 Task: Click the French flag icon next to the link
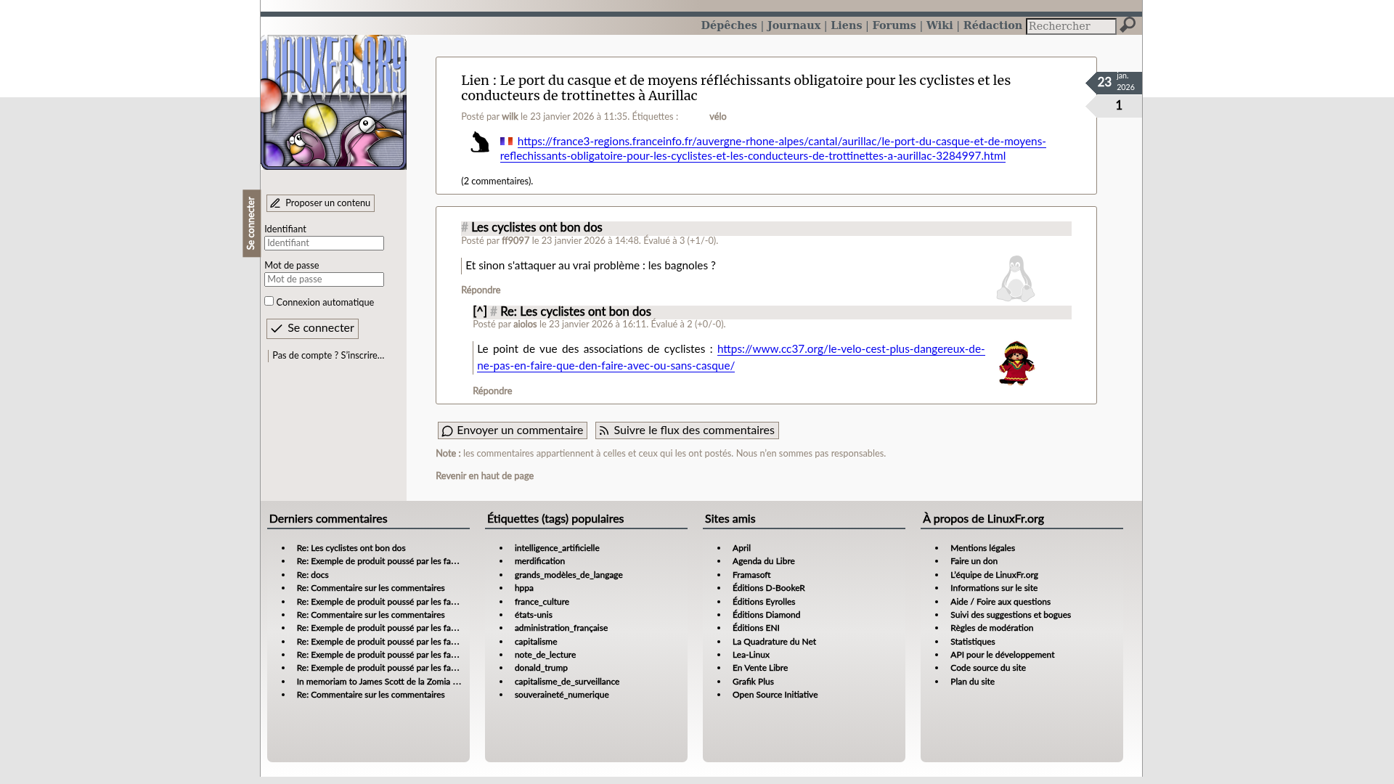coord(506,142)
